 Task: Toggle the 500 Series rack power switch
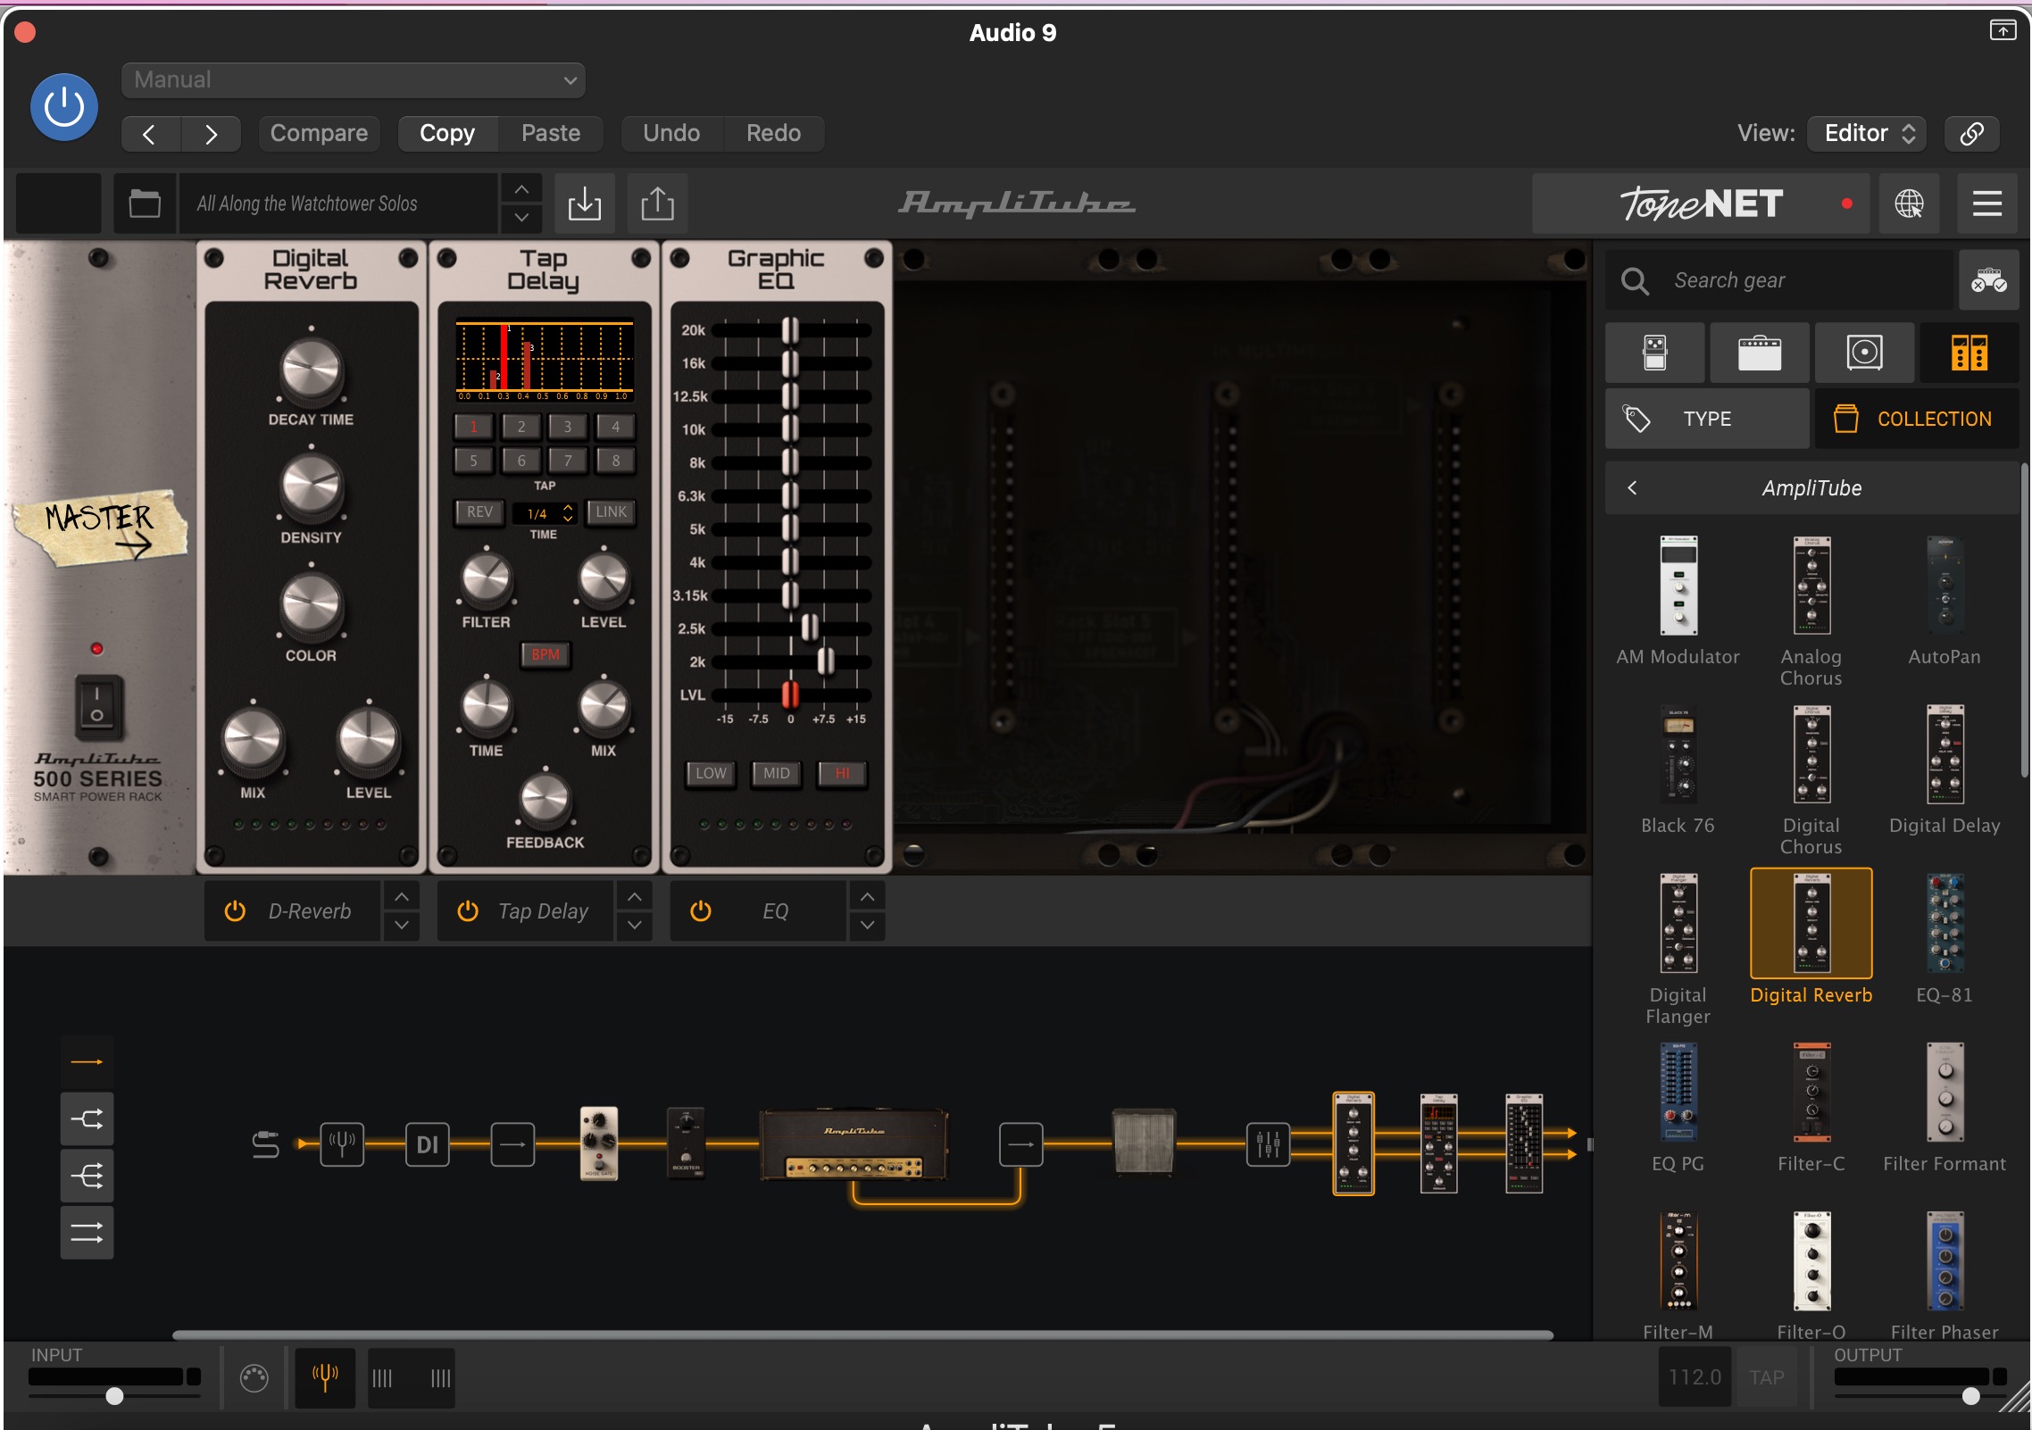pos(97,708)
